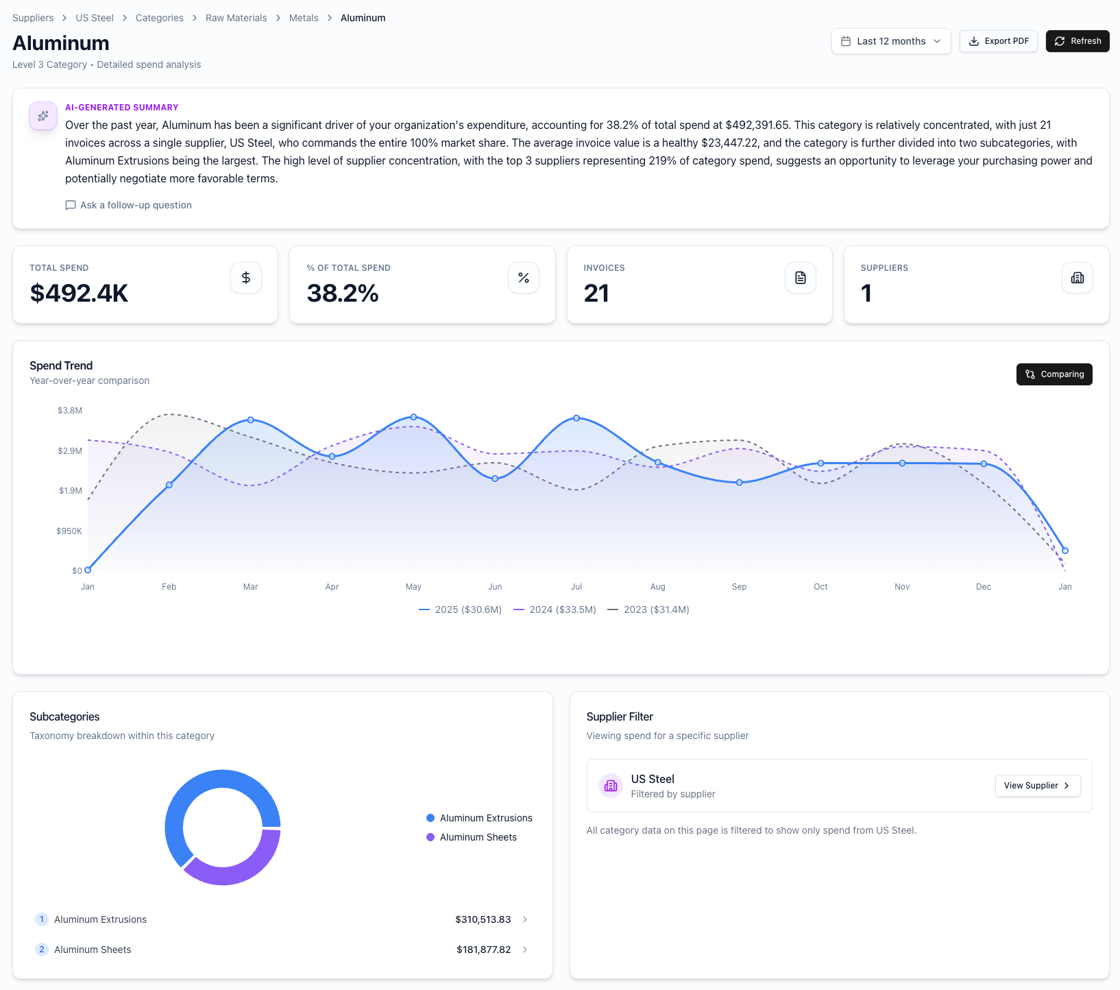Navigate to Raw Materials breadcrumb
The height and width of the screenshot is (990, 1120).
pyautogui.click(x=236, y=18)
